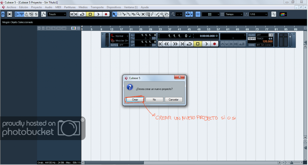
Task: Click toolbar go to next marker button
Action: (x=75, y=14)
